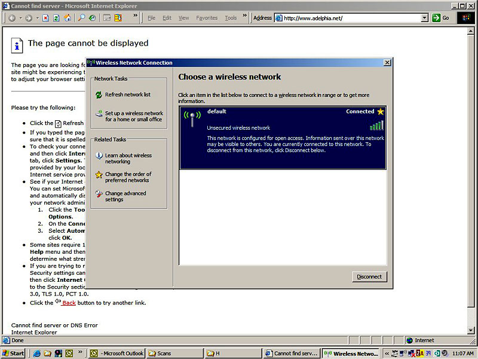
Task: Open the Search magnifier in toolbar
Action: [82, 18]
